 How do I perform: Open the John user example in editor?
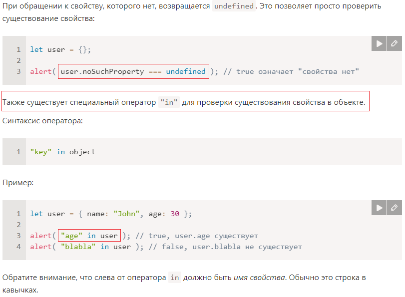pos(395,208)
